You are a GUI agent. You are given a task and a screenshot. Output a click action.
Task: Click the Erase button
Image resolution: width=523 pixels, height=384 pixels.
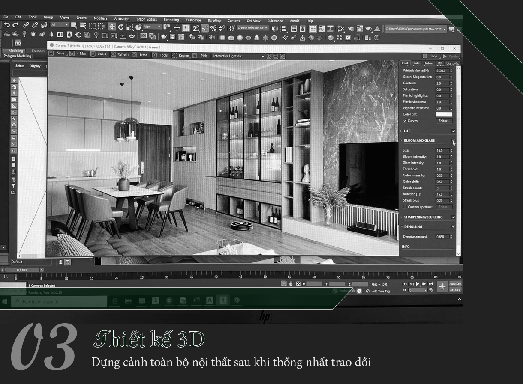pos(140,55)
